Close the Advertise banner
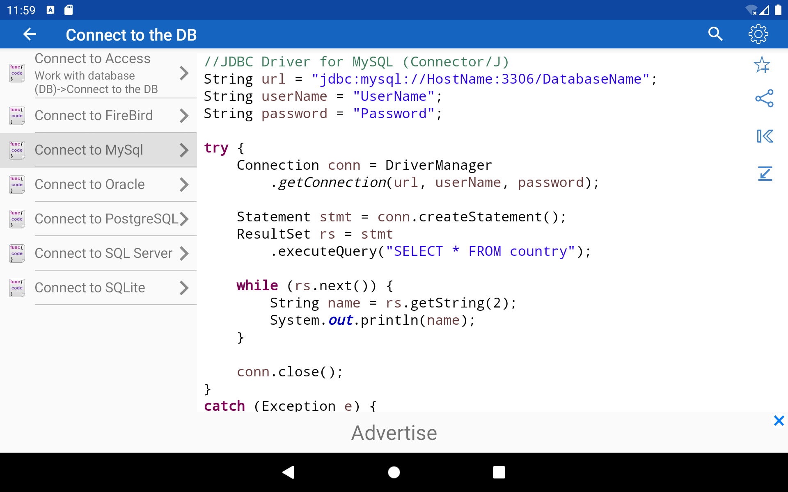 pyautogui.click(x=779, y=421)
